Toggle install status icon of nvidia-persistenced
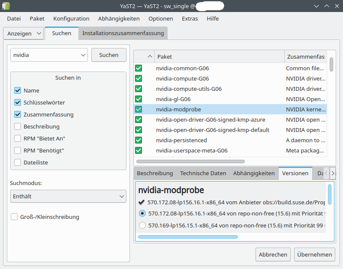343x269 pixels. coord(138,140)
